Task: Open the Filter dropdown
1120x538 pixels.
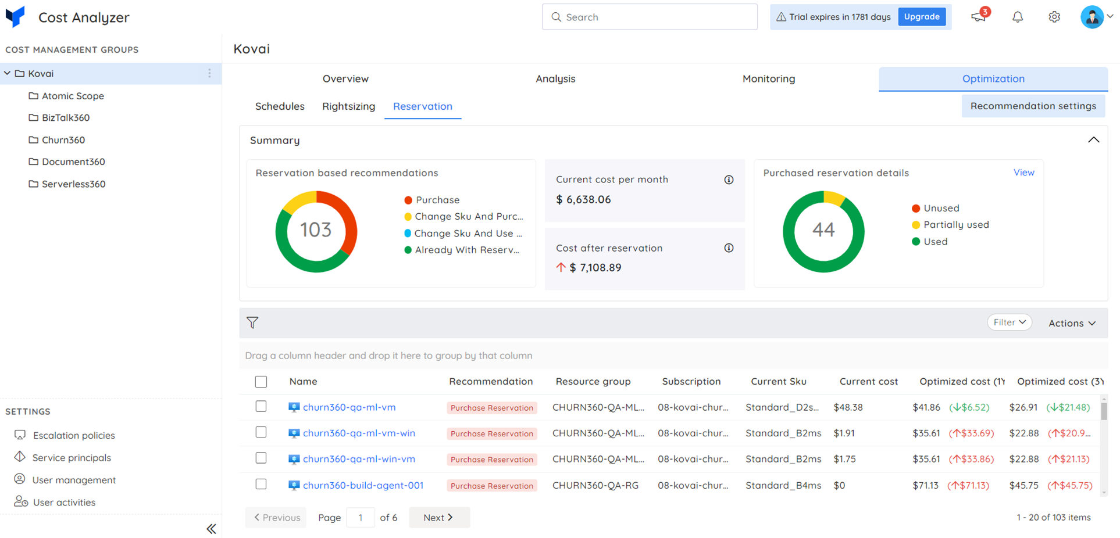Action: [1010, 322]
